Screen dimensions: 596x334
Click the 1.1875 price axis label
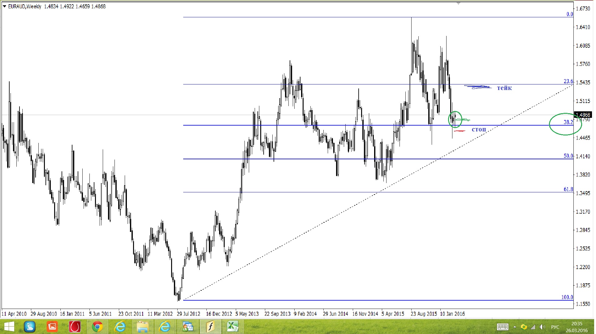click(583, 285)
